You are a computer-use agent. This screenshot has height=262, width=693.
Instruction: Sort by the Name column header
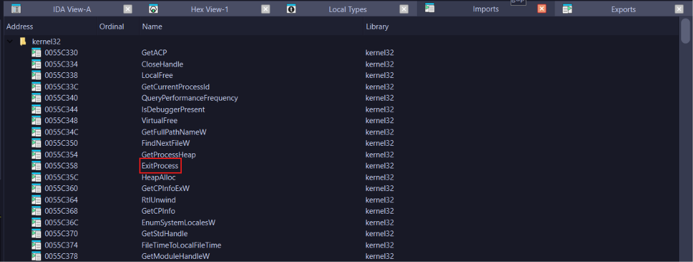[152, 26]
